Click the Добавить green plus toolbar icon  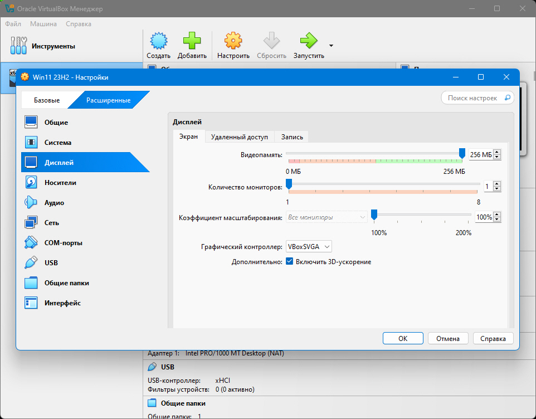pos(192,41)
